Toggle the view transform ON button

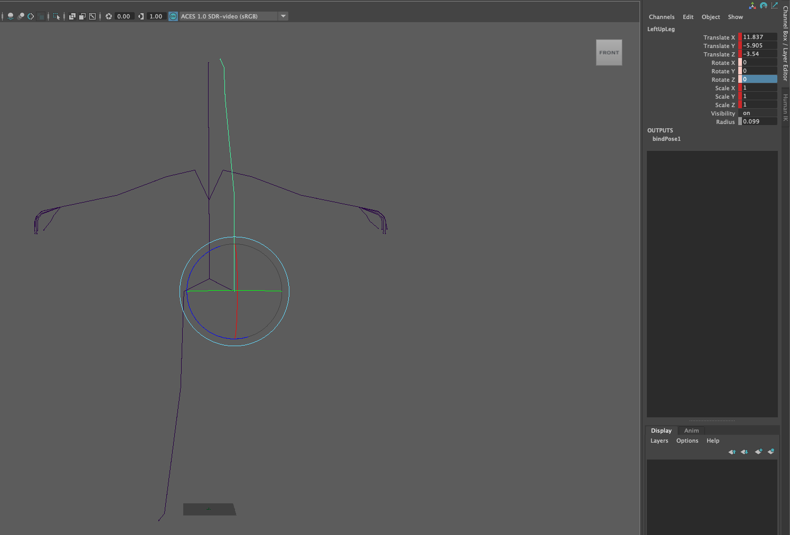pyautogui.click(x=173, y=16)
